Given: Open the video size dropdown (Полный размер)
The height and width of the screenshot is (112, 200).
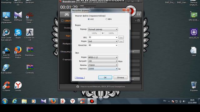Looking at the screenshot, I should tap(103, 29).
